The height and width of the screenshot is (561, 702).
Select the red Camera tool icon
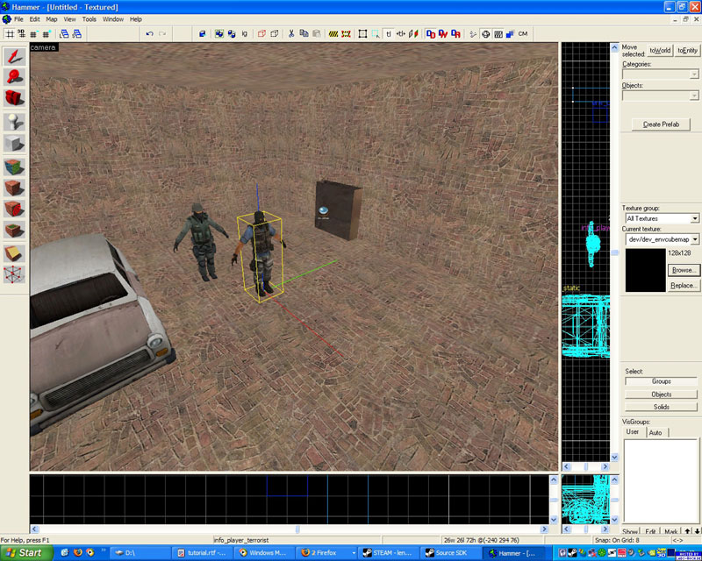click(14, 97)
